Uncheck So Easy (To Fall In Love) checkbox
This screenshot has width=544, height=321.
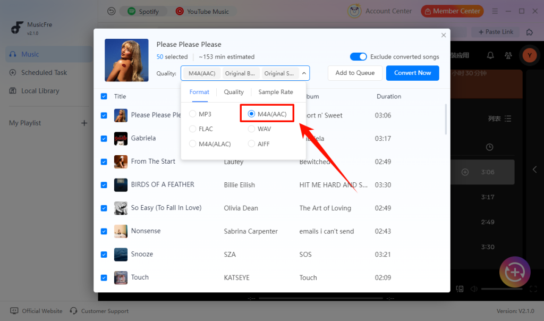(104, 208)
